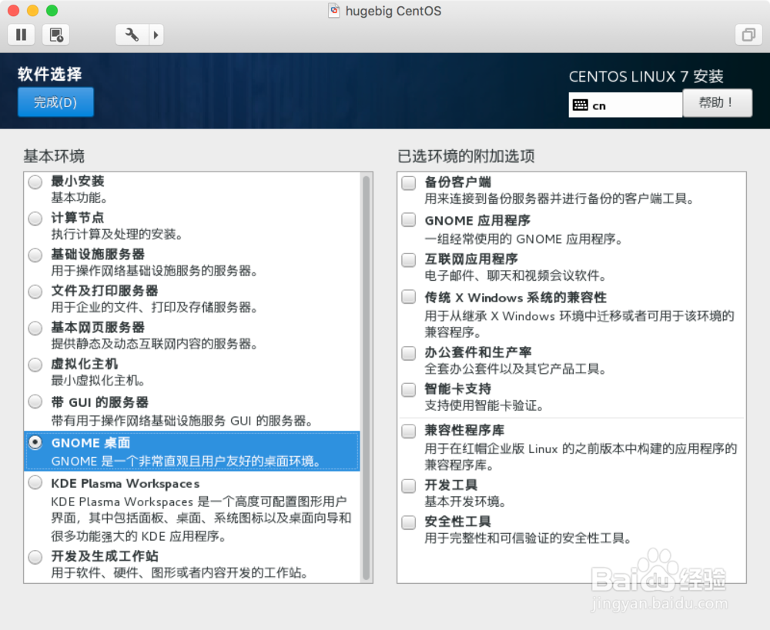This screenshot has height=630, width=770.
Task: Click description 电子邮件、聊天和视频会议软件。
Action: (516, 275)
